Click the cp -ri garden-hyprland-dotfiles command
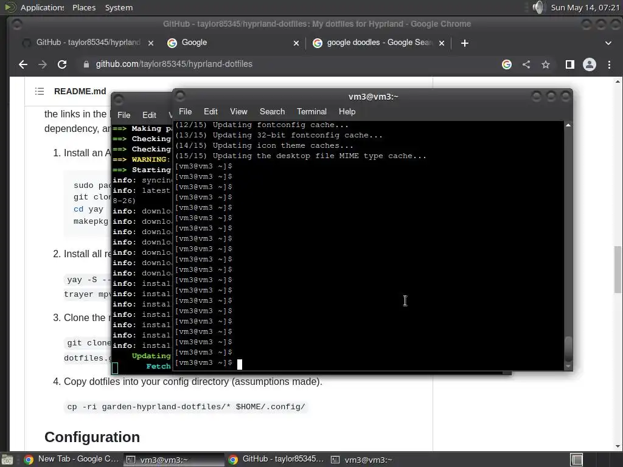 [x=186, y=407]
